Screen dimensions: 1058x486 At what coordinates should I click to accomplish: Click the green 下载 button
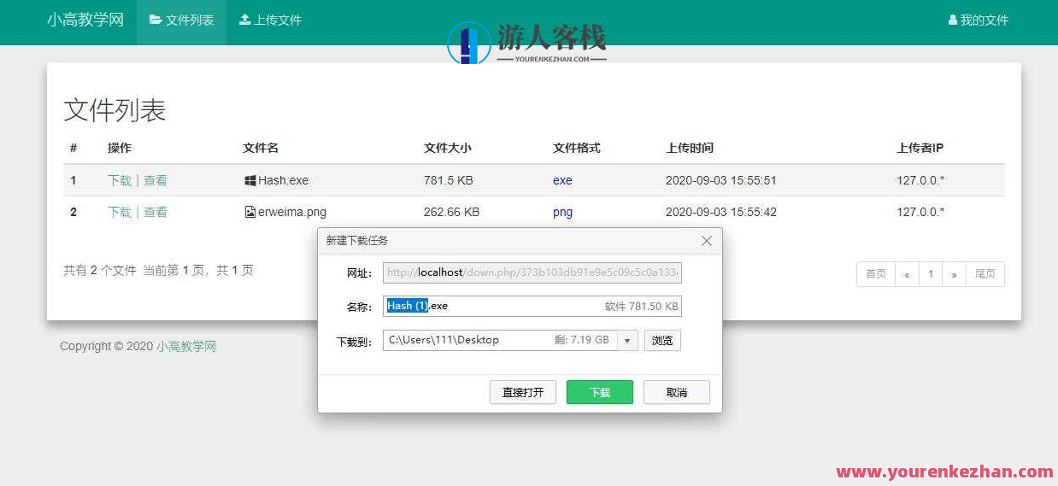point(600,392)
